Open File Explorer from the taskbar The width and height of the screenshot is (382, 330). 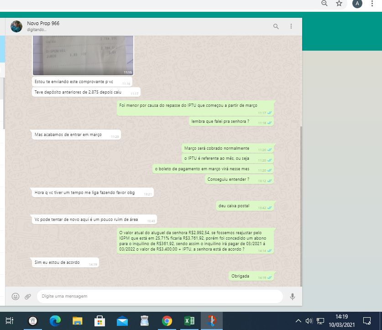pyautogui.click(x=78, y=321)
